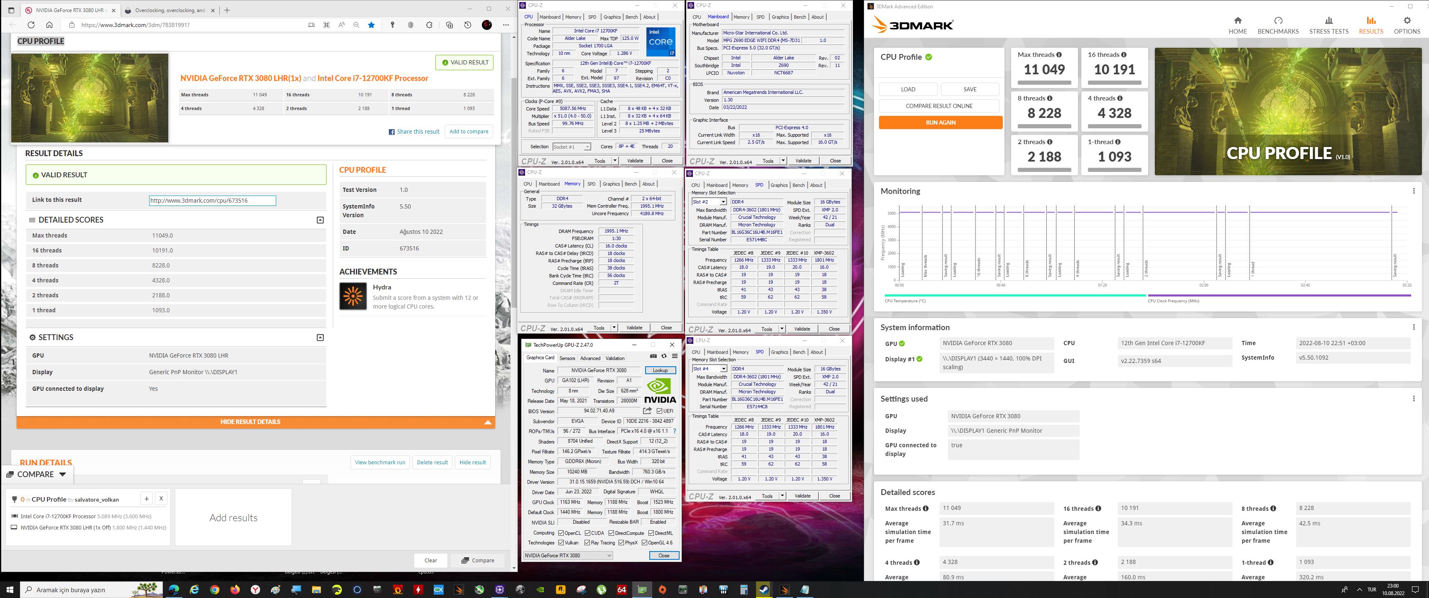1429x598 pixels.
Task: Toggle Ray Tracing checkbox in GPU-Z
Action: click(x=587, y=543)
